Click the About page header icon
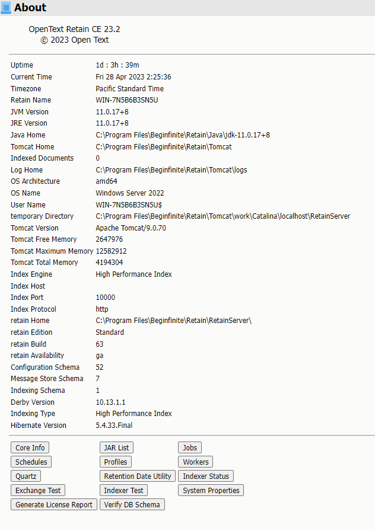The height and width of the screenshot is (531, 375). click(6, 8)
